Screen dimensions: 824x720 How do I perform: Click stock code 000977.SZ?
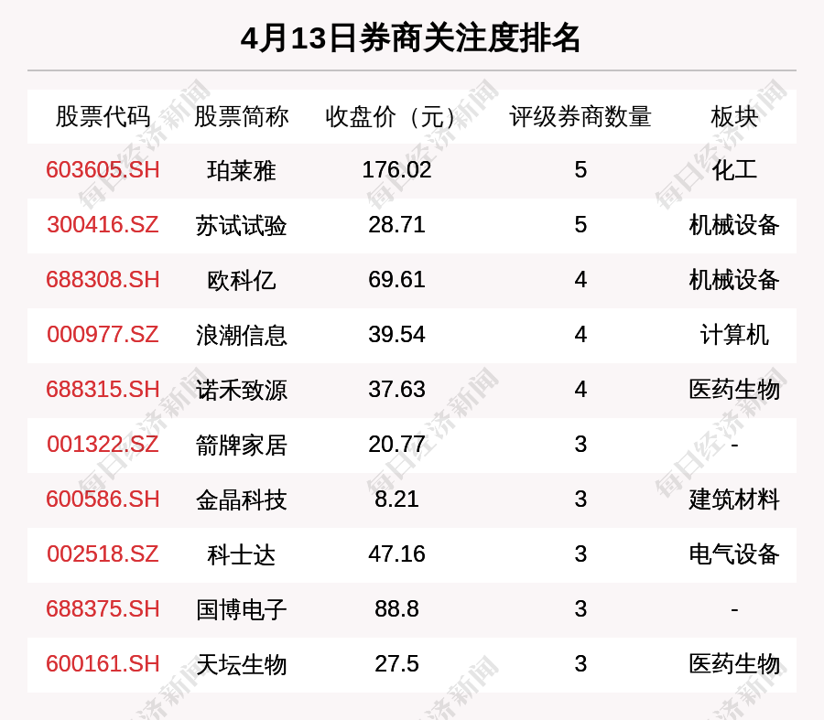[x=103, y=335]
